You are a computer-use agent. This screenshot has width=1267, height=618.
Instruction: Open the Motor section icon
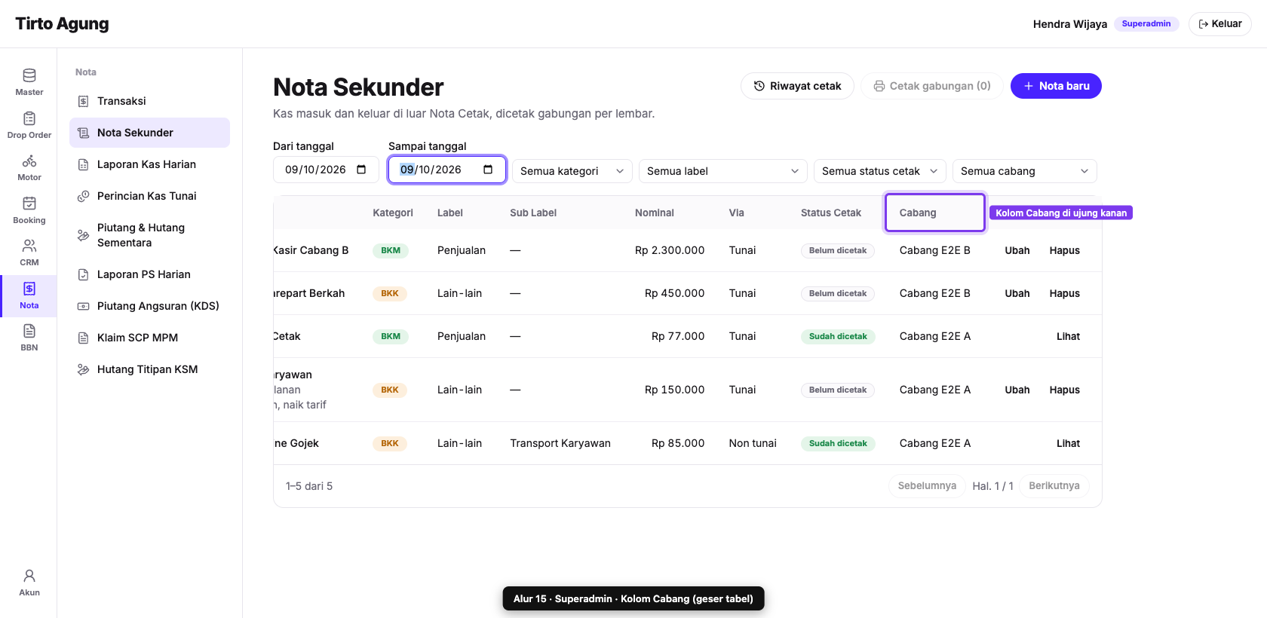[x=29, y=161]
